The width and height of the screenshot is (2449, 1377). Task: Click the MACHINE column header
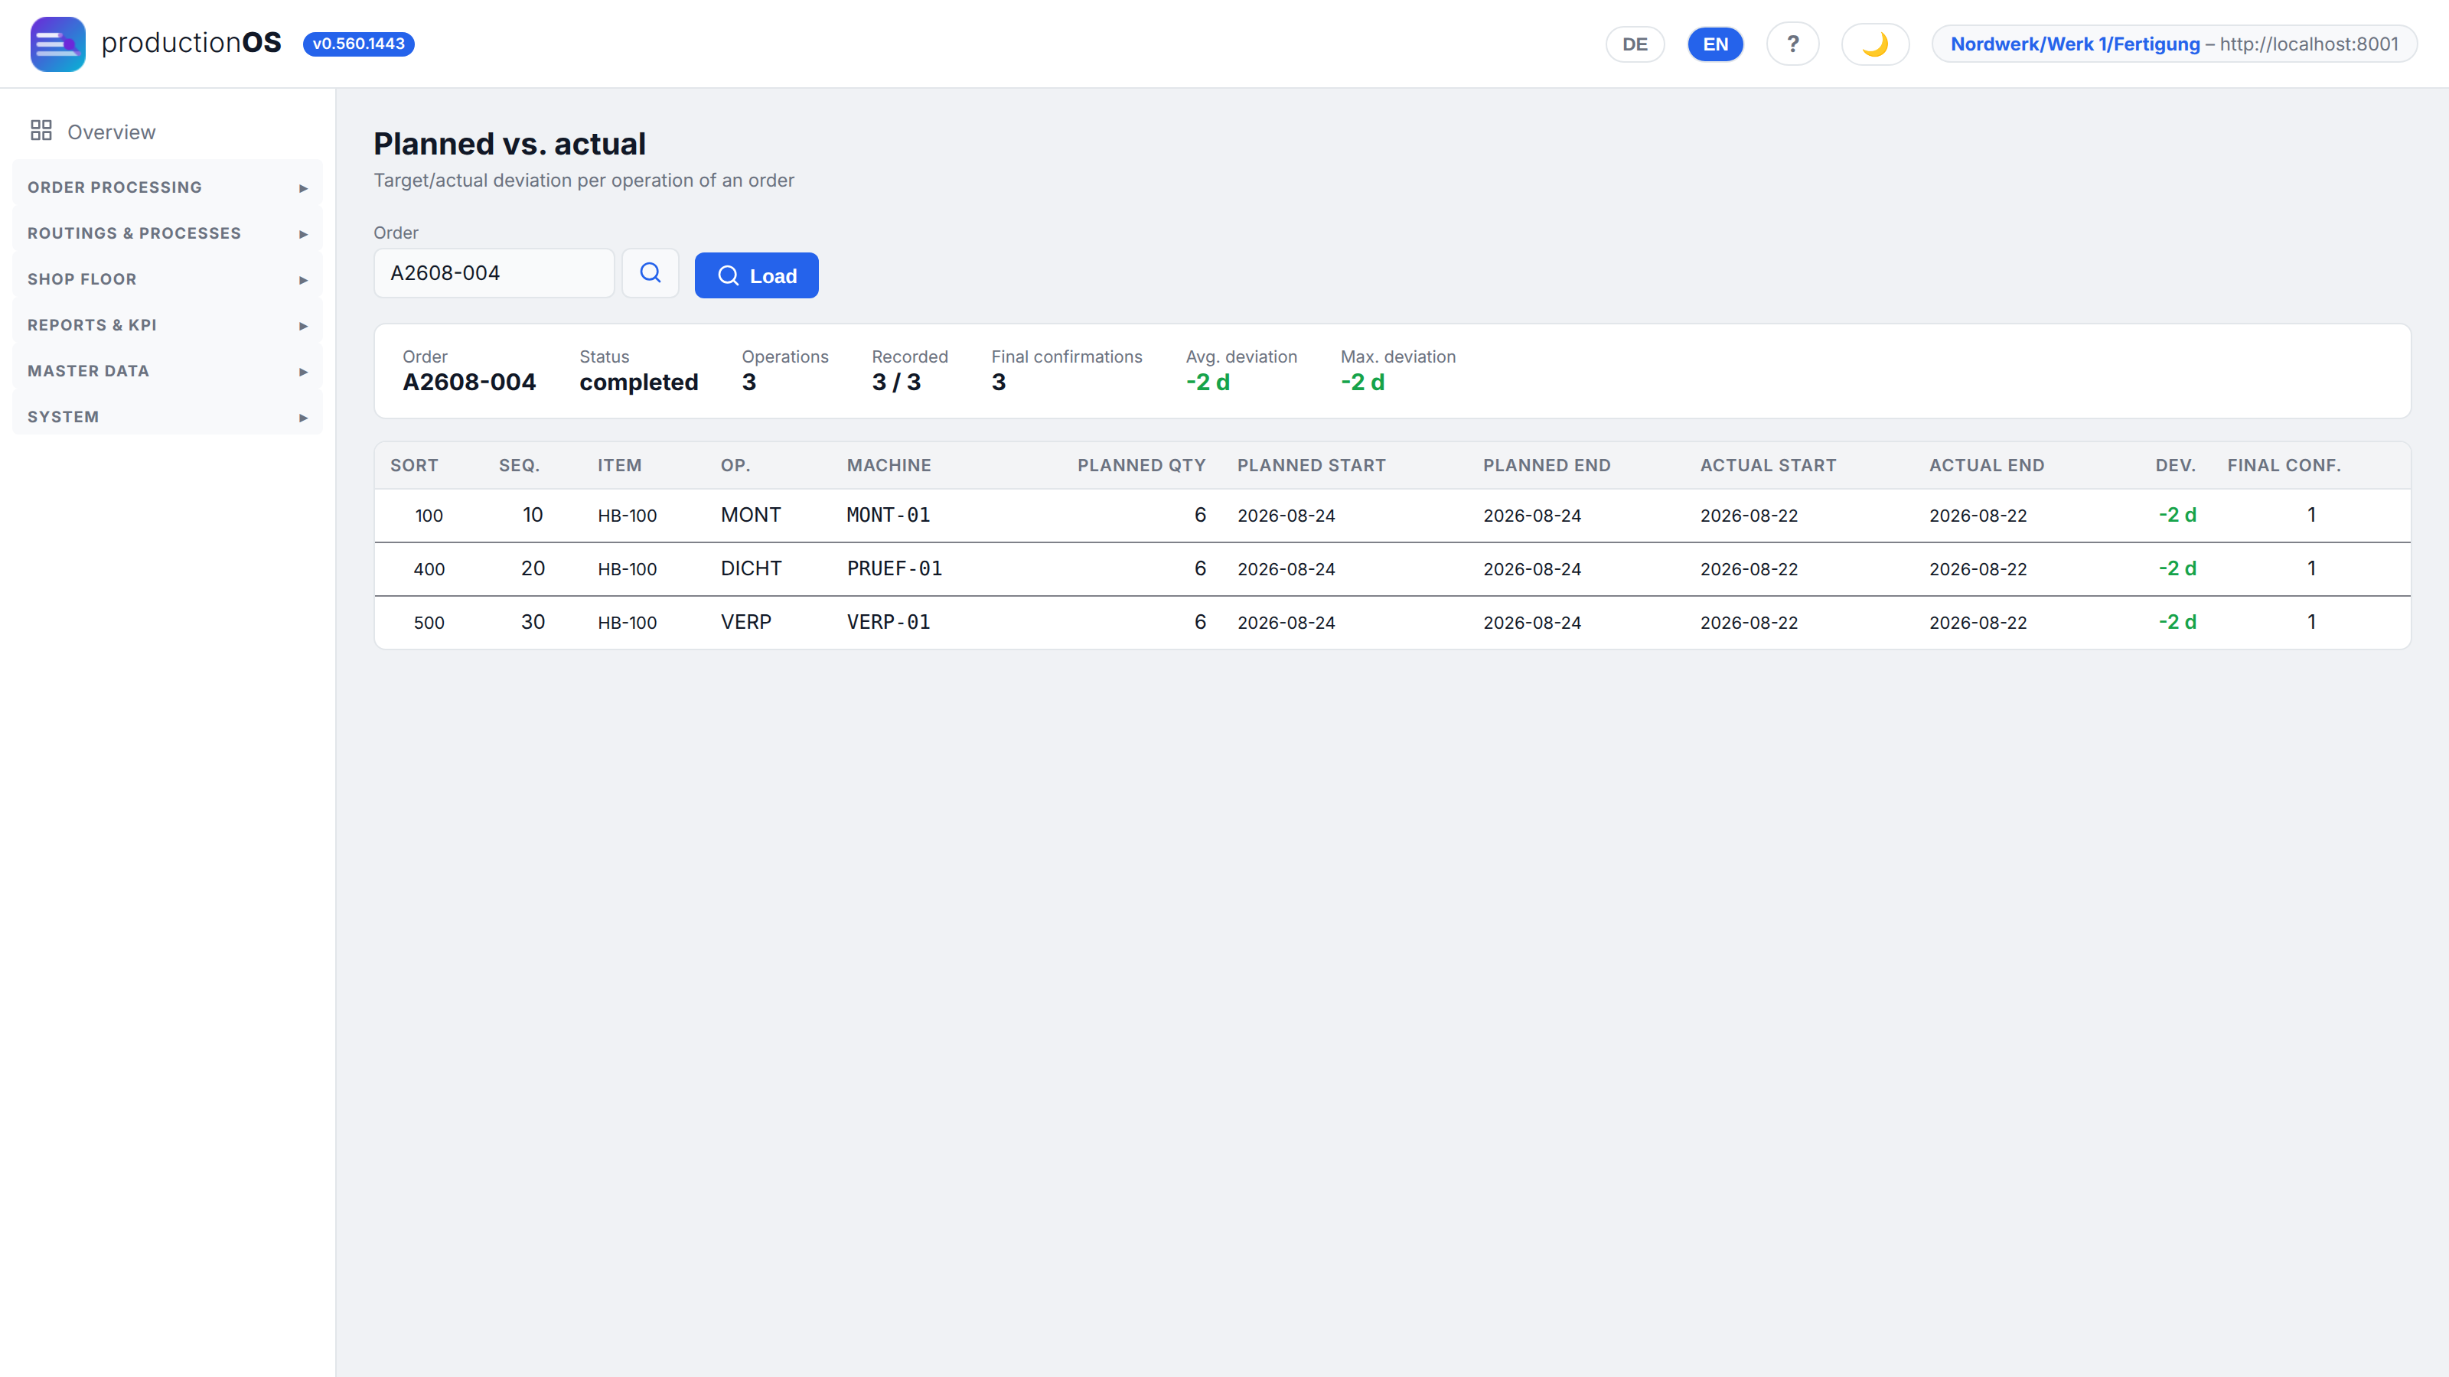tap(889, 466)
